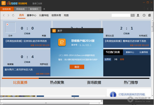This screenshot has height=105, width=154.
Task: Click the 注册 link in the title bar
Action: coord(40,4)
